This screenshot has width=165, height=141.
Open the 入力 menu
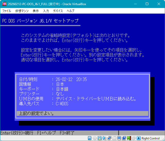tap(46, 11)
